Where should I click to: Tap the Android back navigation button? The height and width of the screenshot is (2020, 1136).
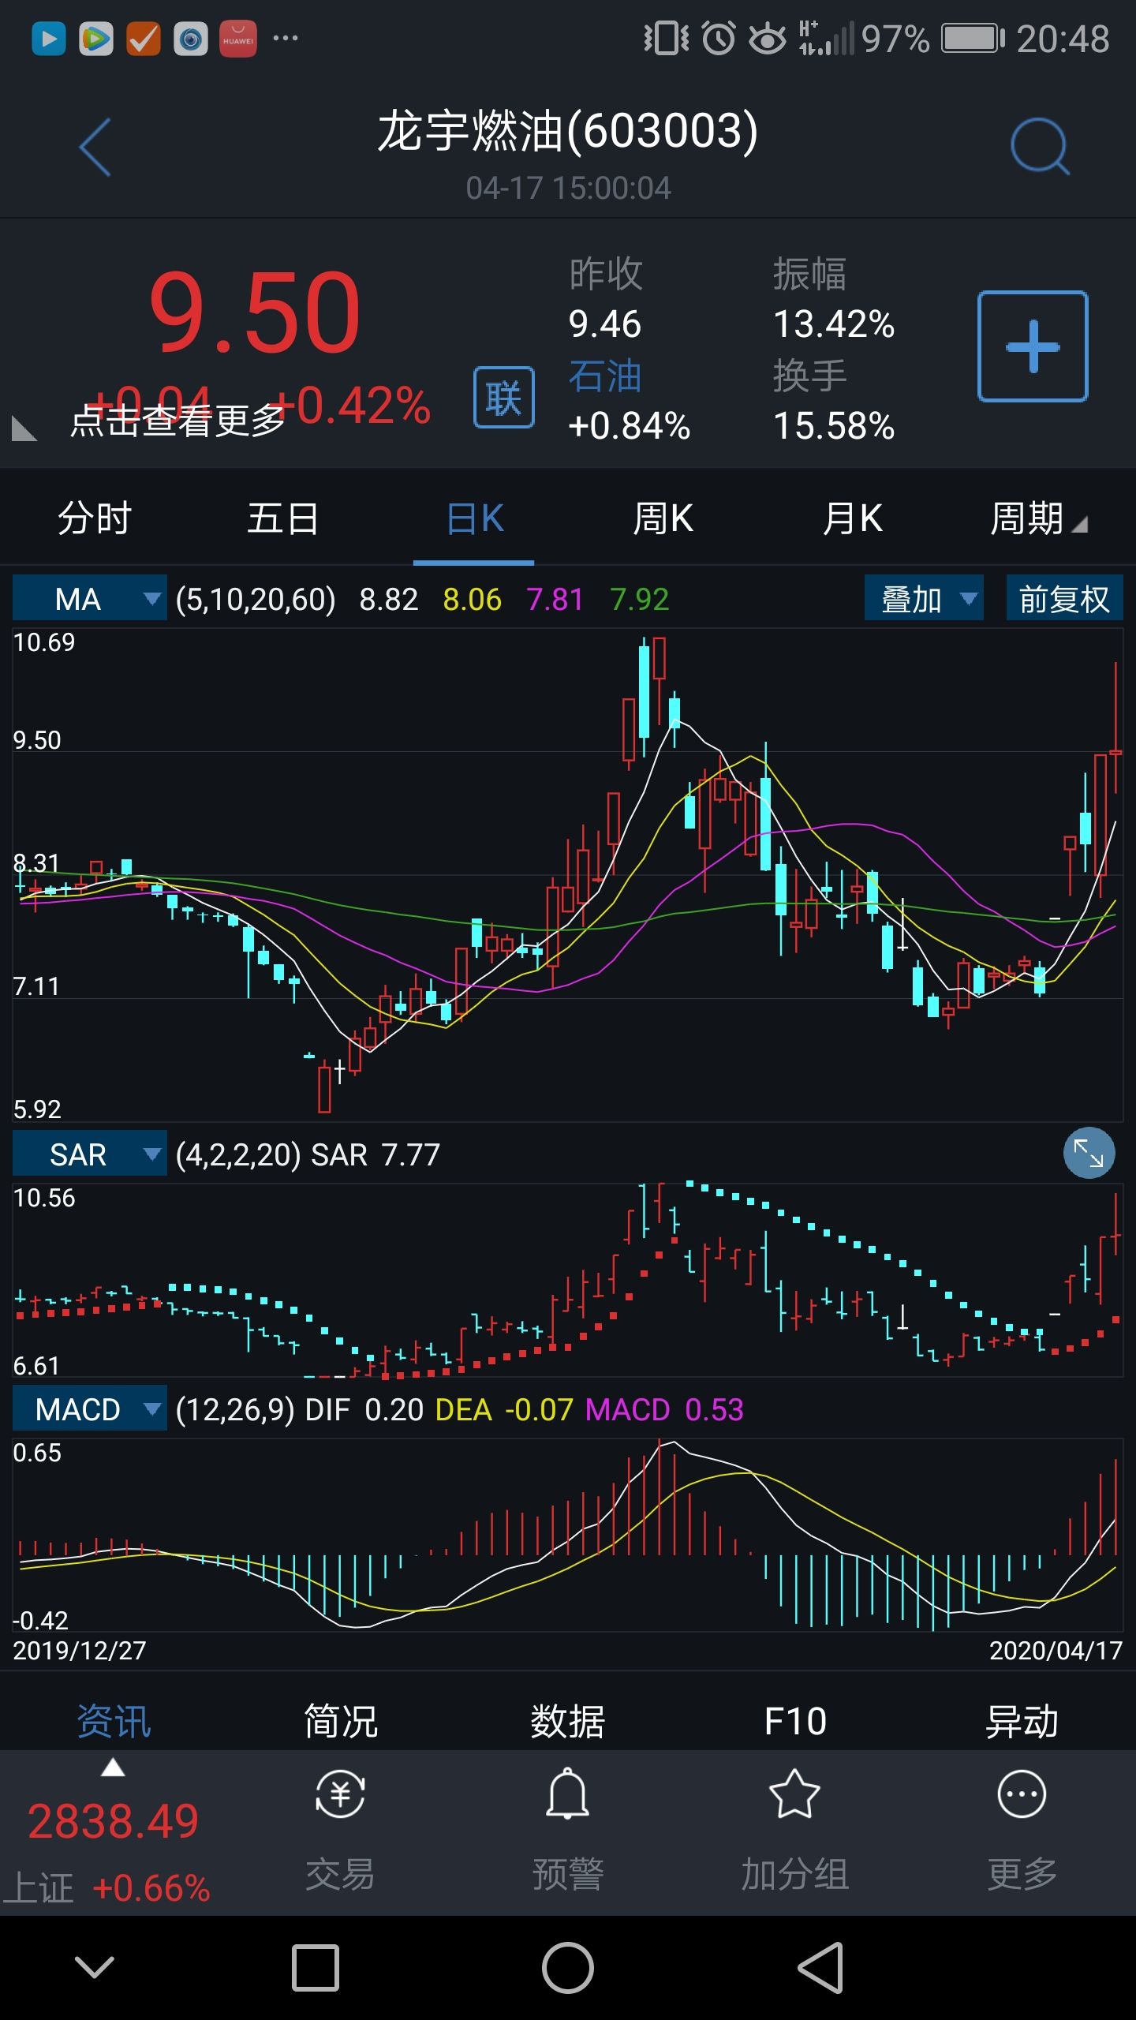(x=820, y=1968)
